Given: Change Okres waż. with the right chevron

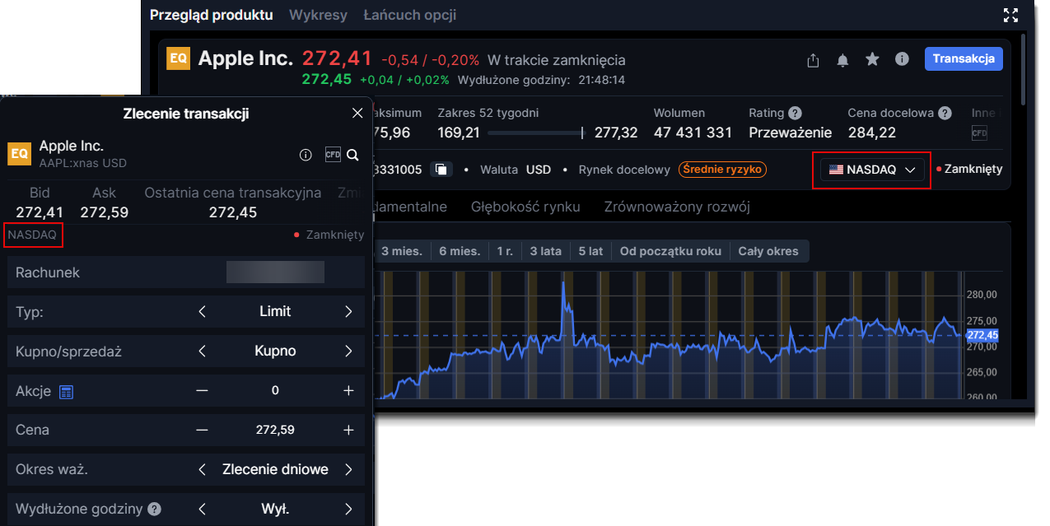Looking at the screenshot, I should coord(348,469).
